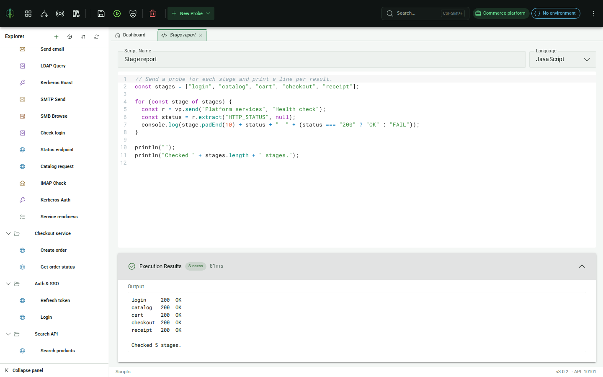
Task: Edit the Script Name field
Action: (x=322, y=59)
